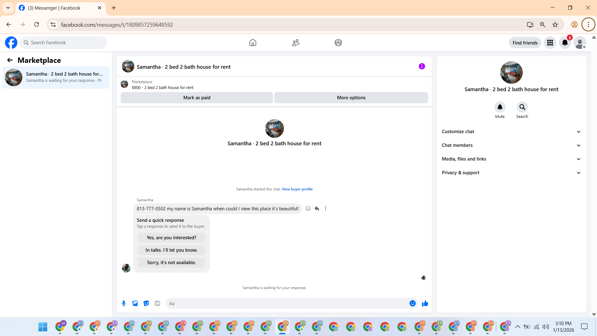Screen dimensions: 597x336
Task: Expand the Chat members section
Action: pos(511,145)
